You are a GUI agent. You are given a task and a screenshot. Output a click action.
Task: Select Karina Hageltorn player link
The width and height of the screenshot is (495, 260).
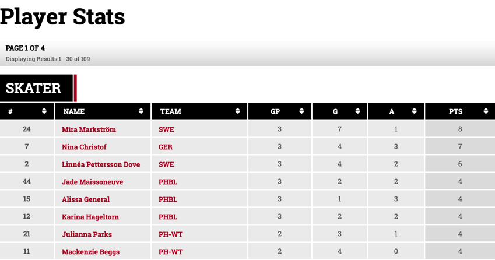90,217
